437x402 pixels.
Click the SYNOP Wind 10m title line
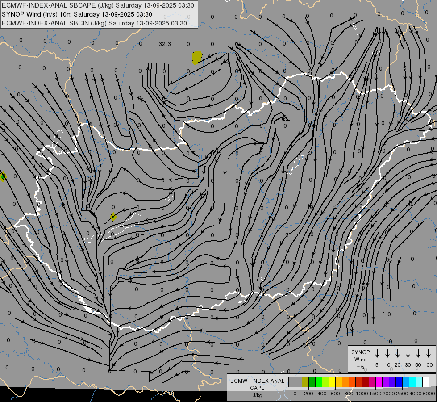(x=77, y=14)
